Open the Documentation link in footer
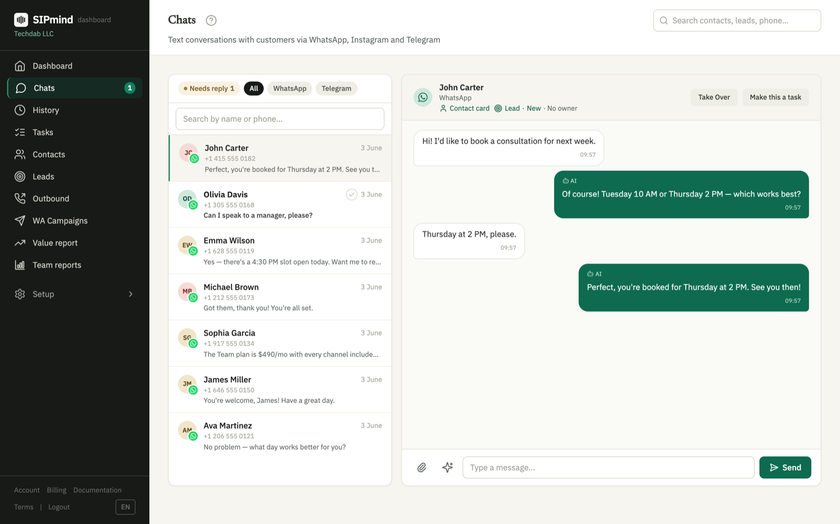The image size is (840, 524). (x=97, y=490)
